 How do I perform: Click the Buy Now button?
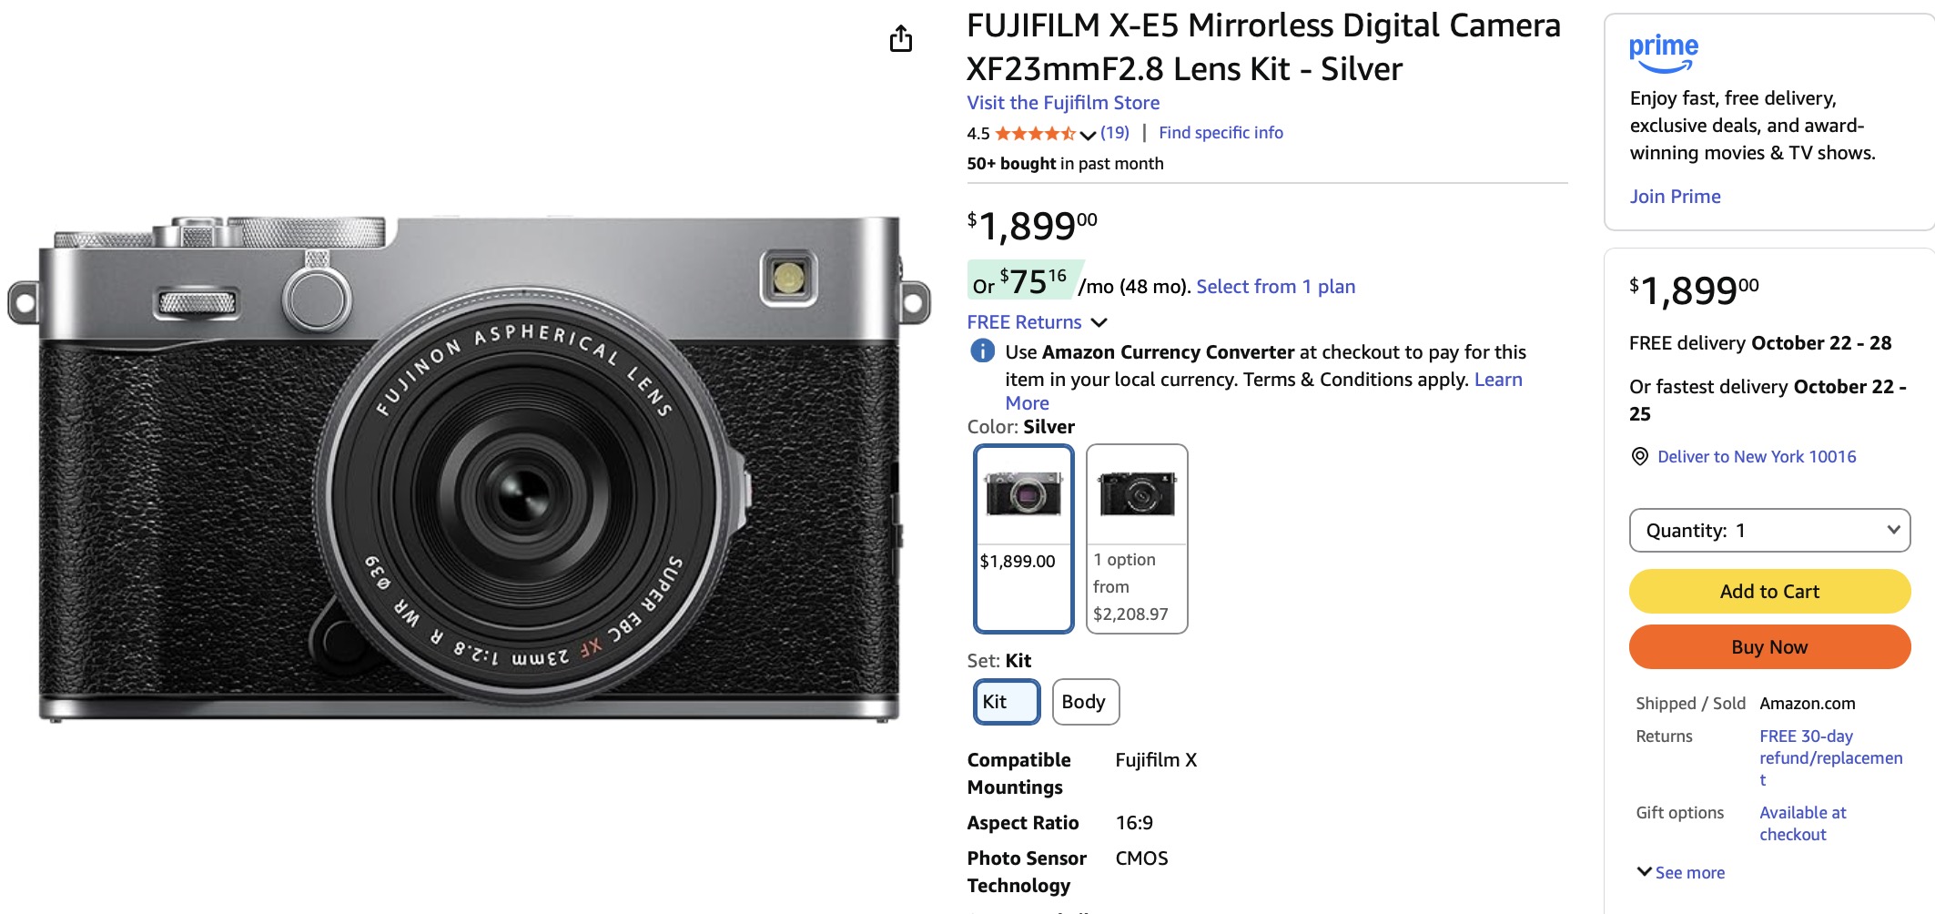[x=1768, y=646]
